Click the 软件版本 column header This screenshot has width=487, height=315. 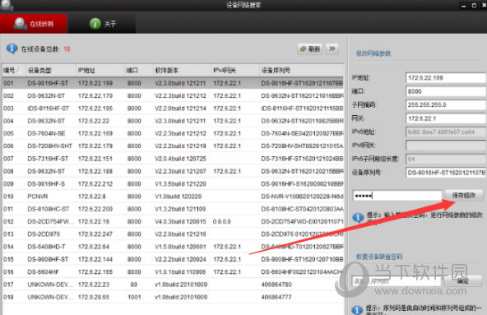tap(182, 71)
